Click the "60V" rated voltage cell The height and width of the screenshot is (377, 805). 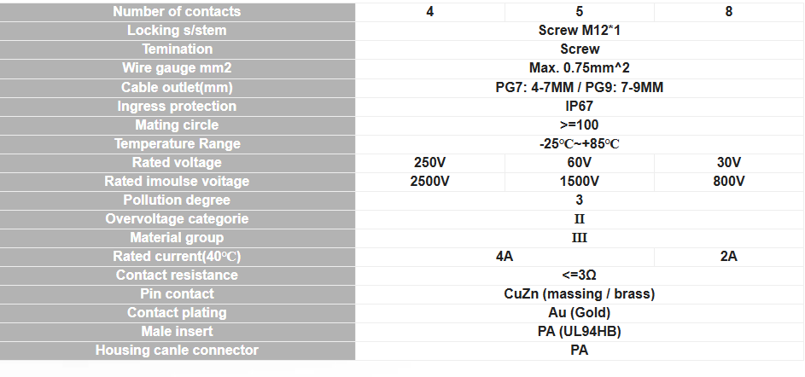(x=579, y=163)
